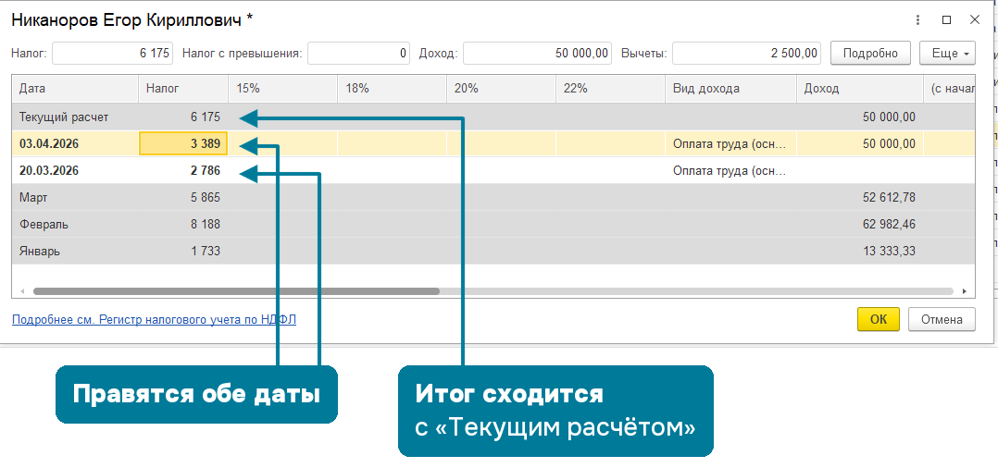Cancel changes with Отмена button

[x=942, y=320]
